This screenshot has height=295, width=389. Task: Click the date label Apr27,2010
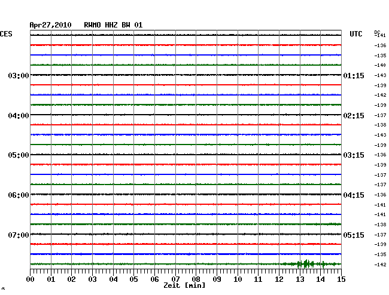(x=50, y=25)
